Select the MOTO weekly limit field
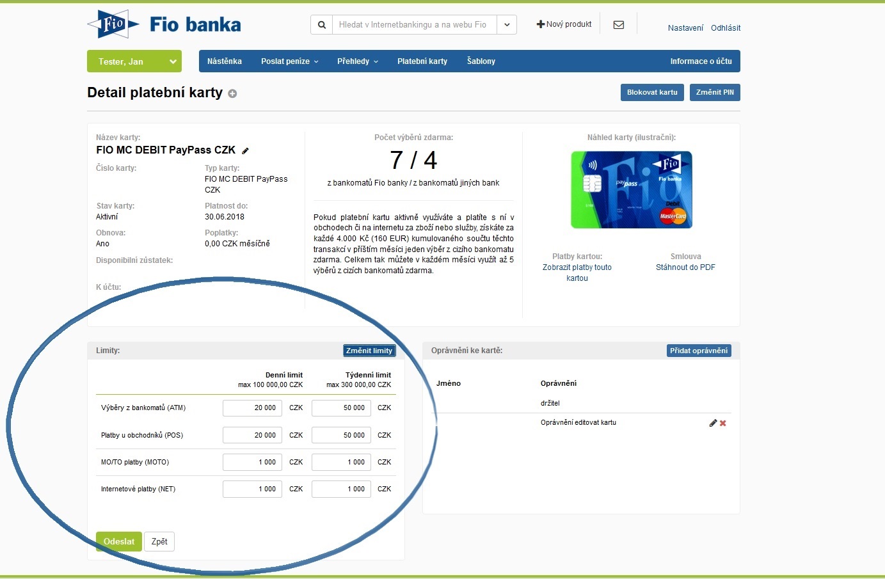Screen dimensions: 885x579 tap(341, 462)
